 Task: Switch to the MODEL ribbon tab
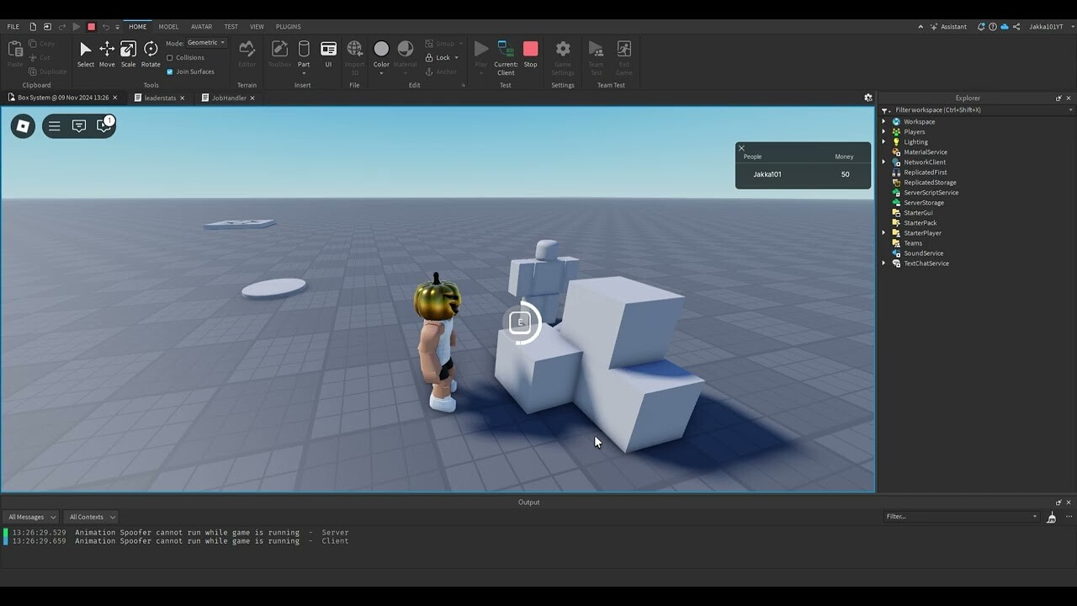tap(168, 26)
